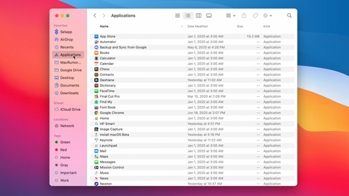Go back with the left chevron
The image size is (349, 196).
coord(95,16)
